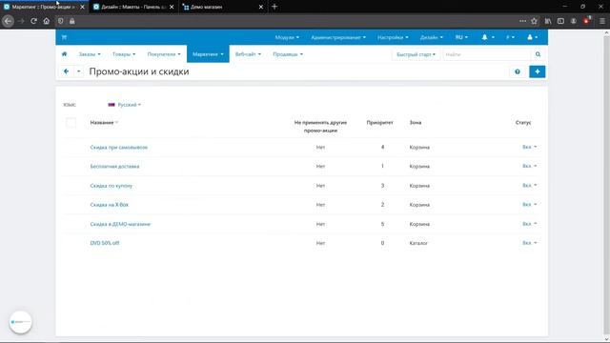Go to the admin home icon

pyautogui.click(x=64, y=54)
